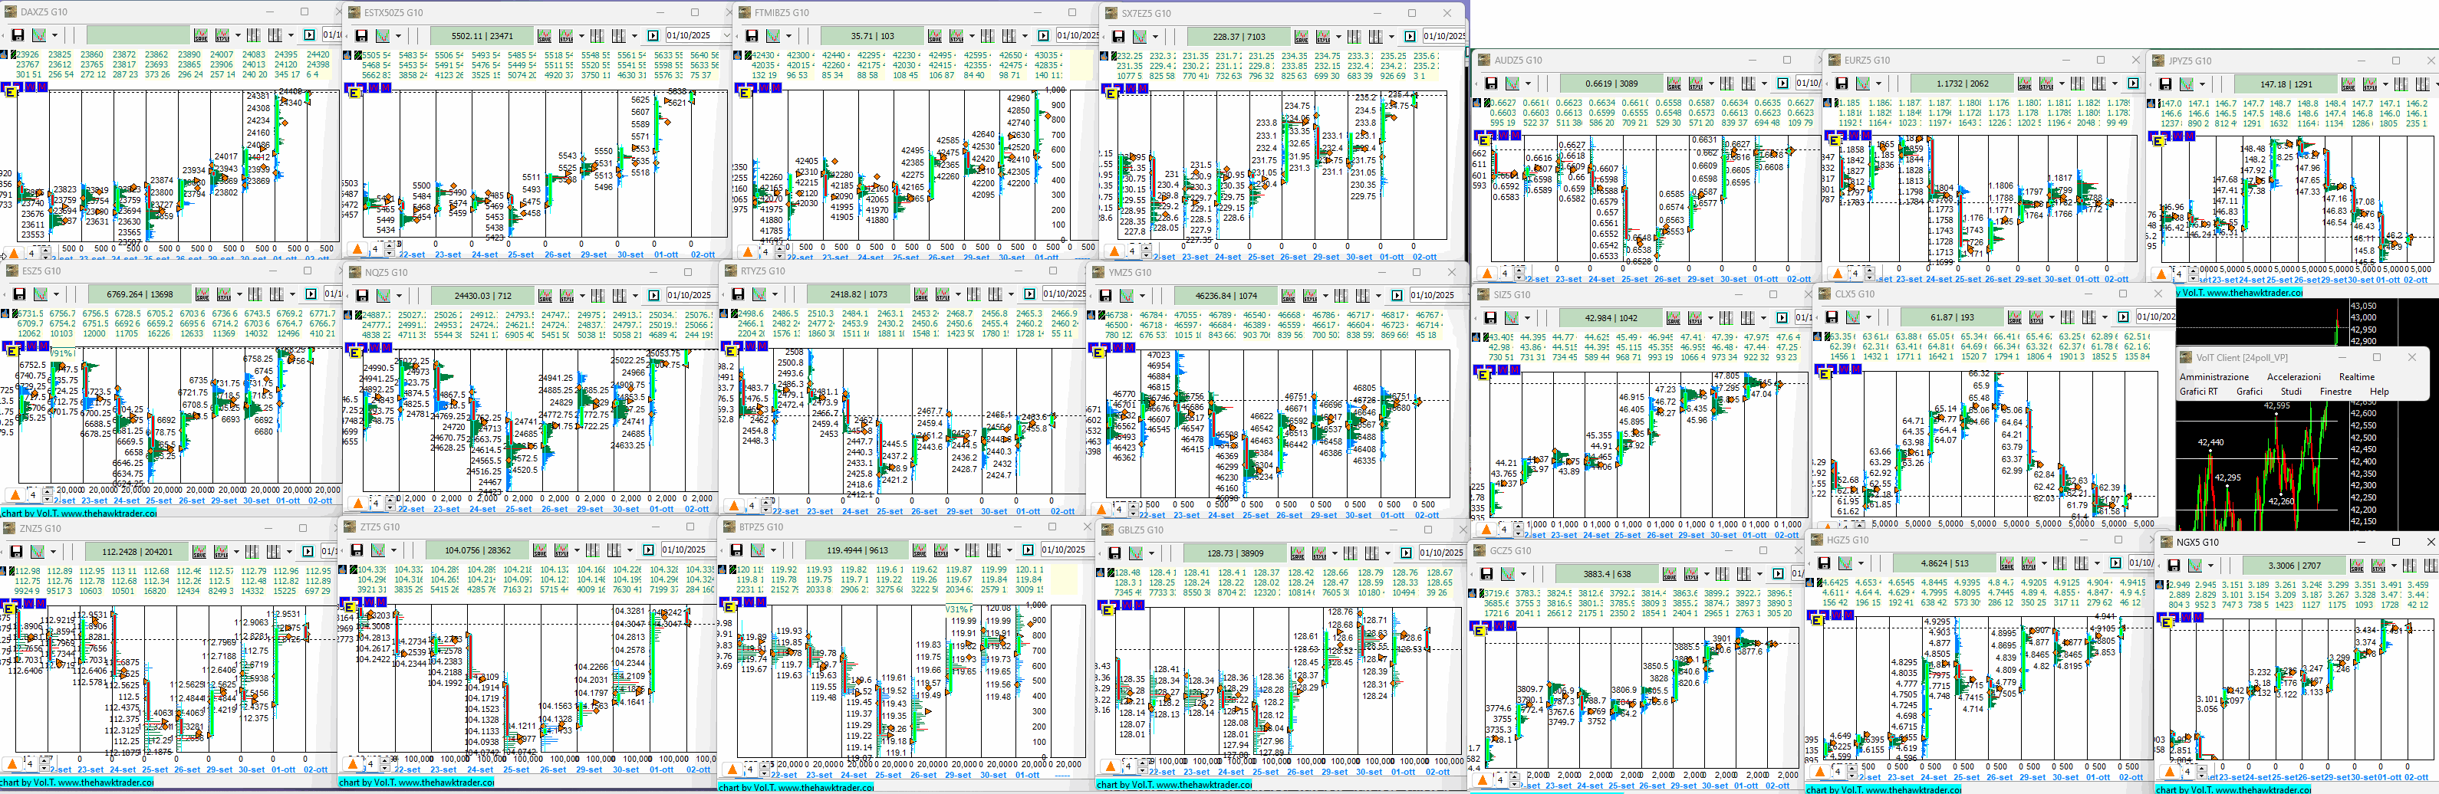Open the Studi menu in VolT Client
Screen dimensions: 2439x794
[x=2290, y=392]
